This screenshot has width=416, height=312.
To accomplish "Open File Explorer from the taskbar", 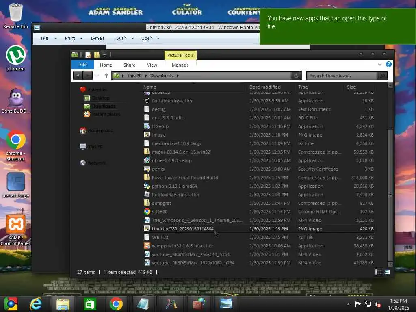I will coord(63,304).
